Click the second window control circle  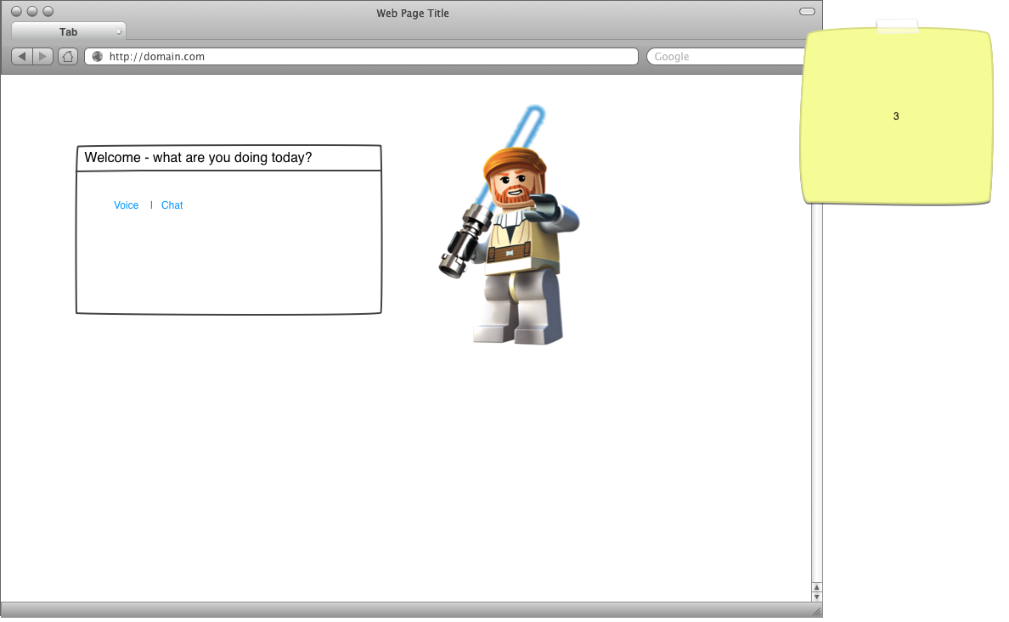(32, 11)
